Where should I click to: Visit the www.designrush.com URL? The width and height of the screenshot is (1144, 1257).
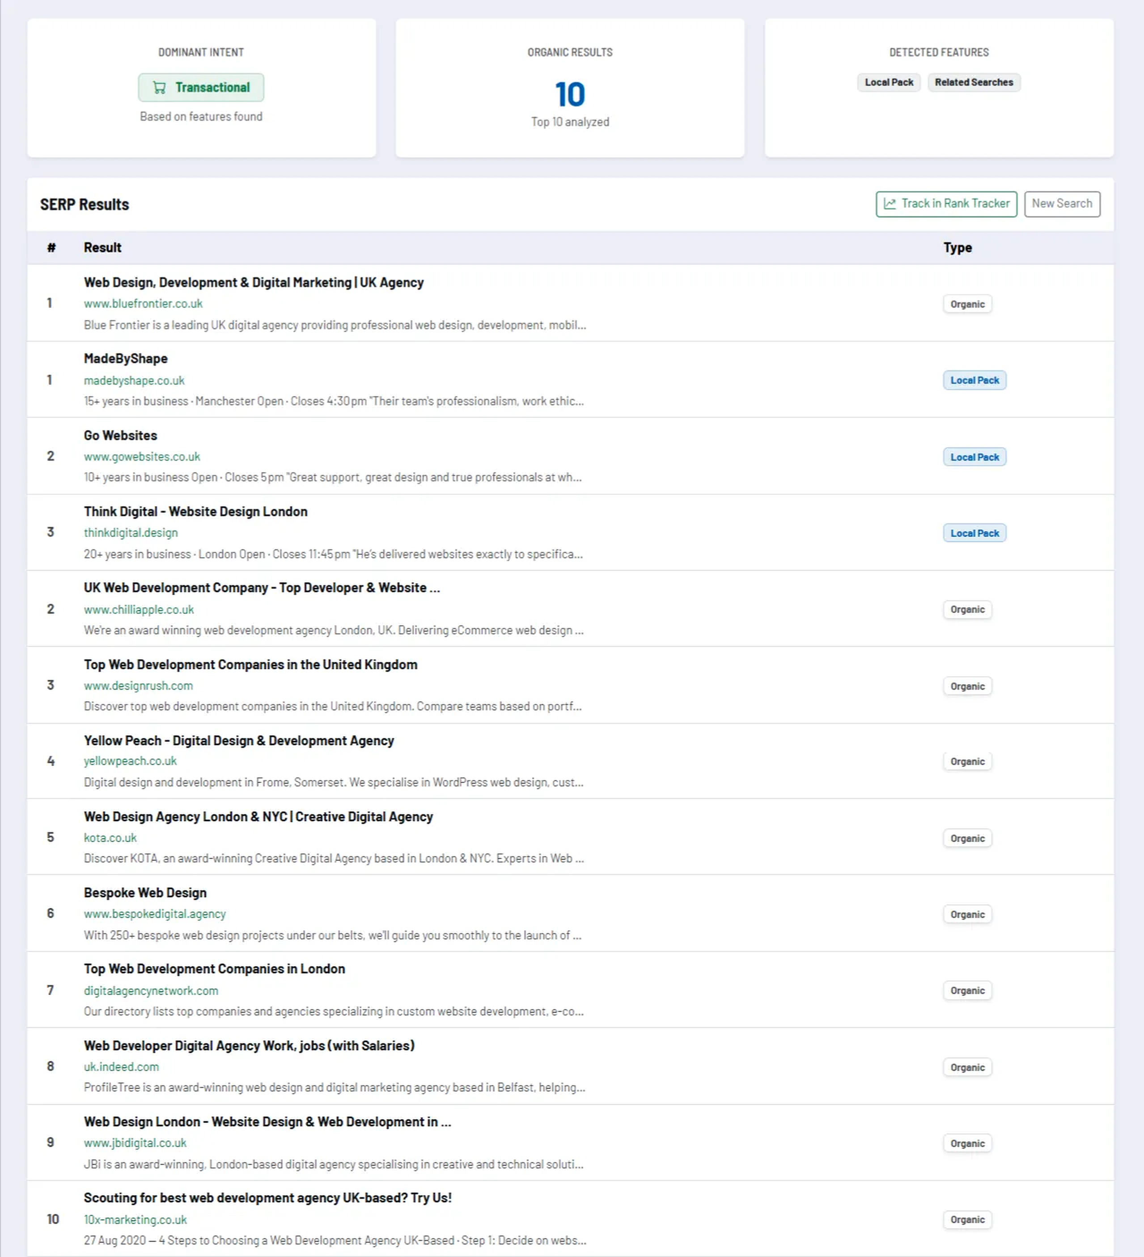[138, 685]
